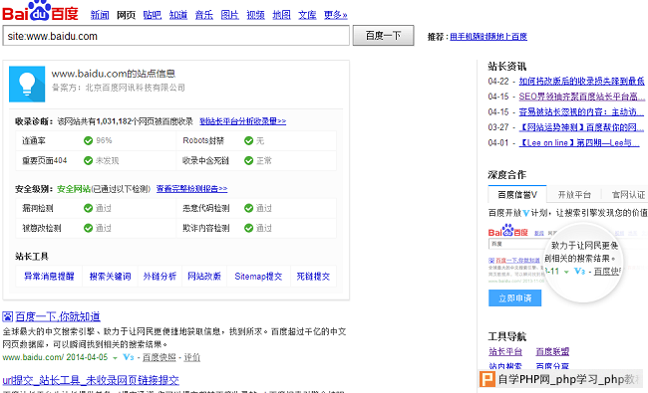Open 04-22 news about 改版后的收录损失
648x393 pixels.
[x=581, y=82]
